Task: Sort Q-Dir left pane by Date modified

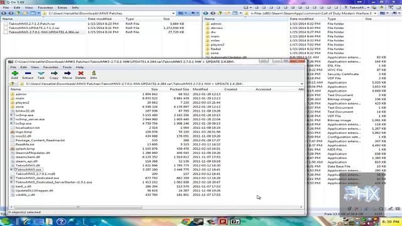Action: (99, 19)
